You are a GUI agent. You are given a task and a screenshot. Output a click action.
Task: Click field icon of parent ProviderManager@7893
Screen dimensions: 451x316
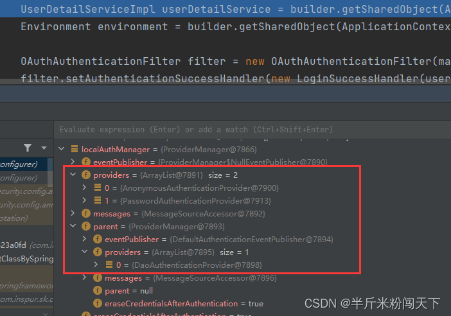coord(86,226)
